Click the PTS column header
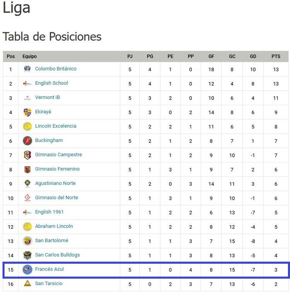Screen dimensions: 290x294 tap(275, 56)
